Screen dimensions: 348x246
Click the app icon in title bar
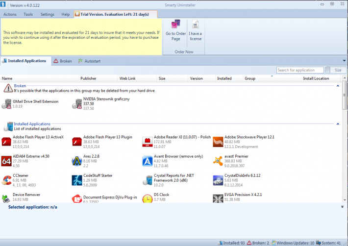(3, 4)
